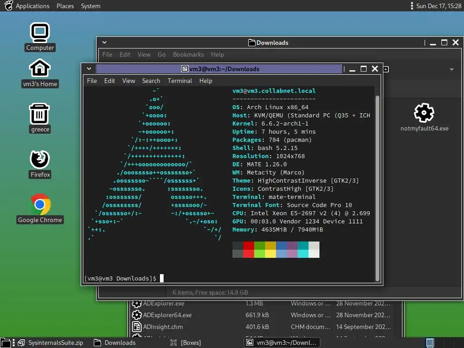Click the OS: Arch Linux x86_64 line
Viewport: 464px width, 348px height.
[270, 107]
